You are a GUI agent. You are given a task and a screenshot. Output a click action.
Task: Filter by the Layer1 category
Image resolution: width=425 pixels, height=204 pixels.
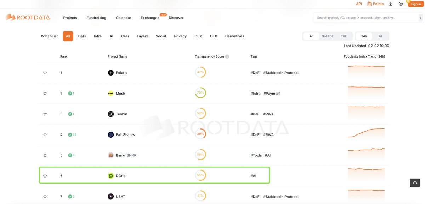[x=142, y=36]
